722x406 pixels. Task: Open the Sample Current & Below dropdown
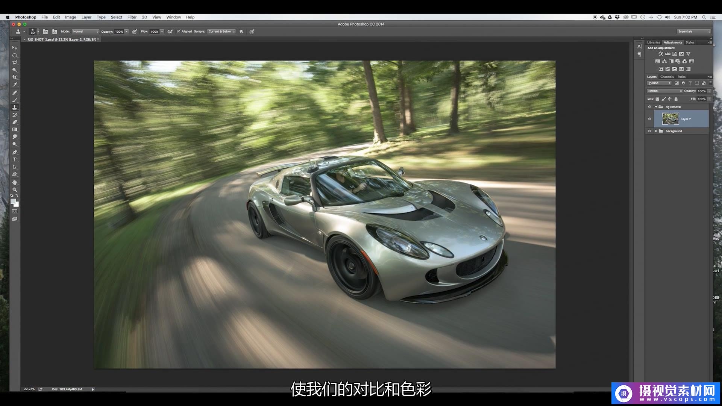[221, 32]
